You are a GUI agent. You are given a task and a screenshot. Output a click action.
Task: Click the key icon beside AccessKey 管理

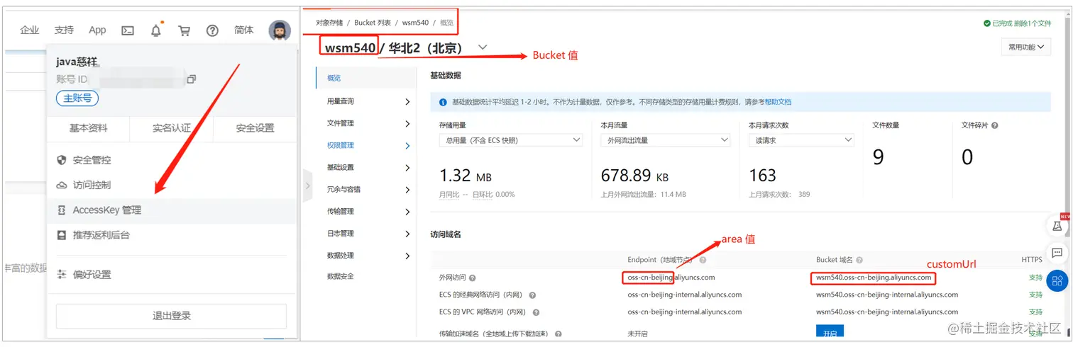click(x=62, y=210)
